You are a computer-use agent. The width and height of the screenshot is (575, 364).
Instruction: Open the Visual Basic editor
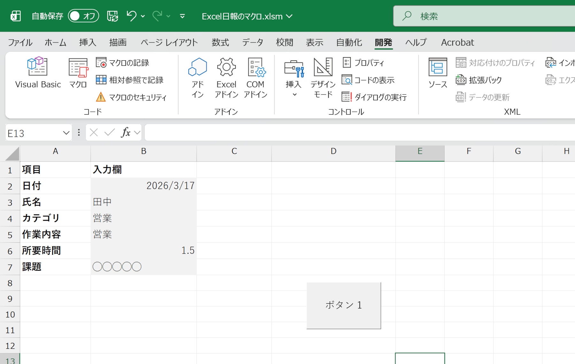[x=38, y=73]
